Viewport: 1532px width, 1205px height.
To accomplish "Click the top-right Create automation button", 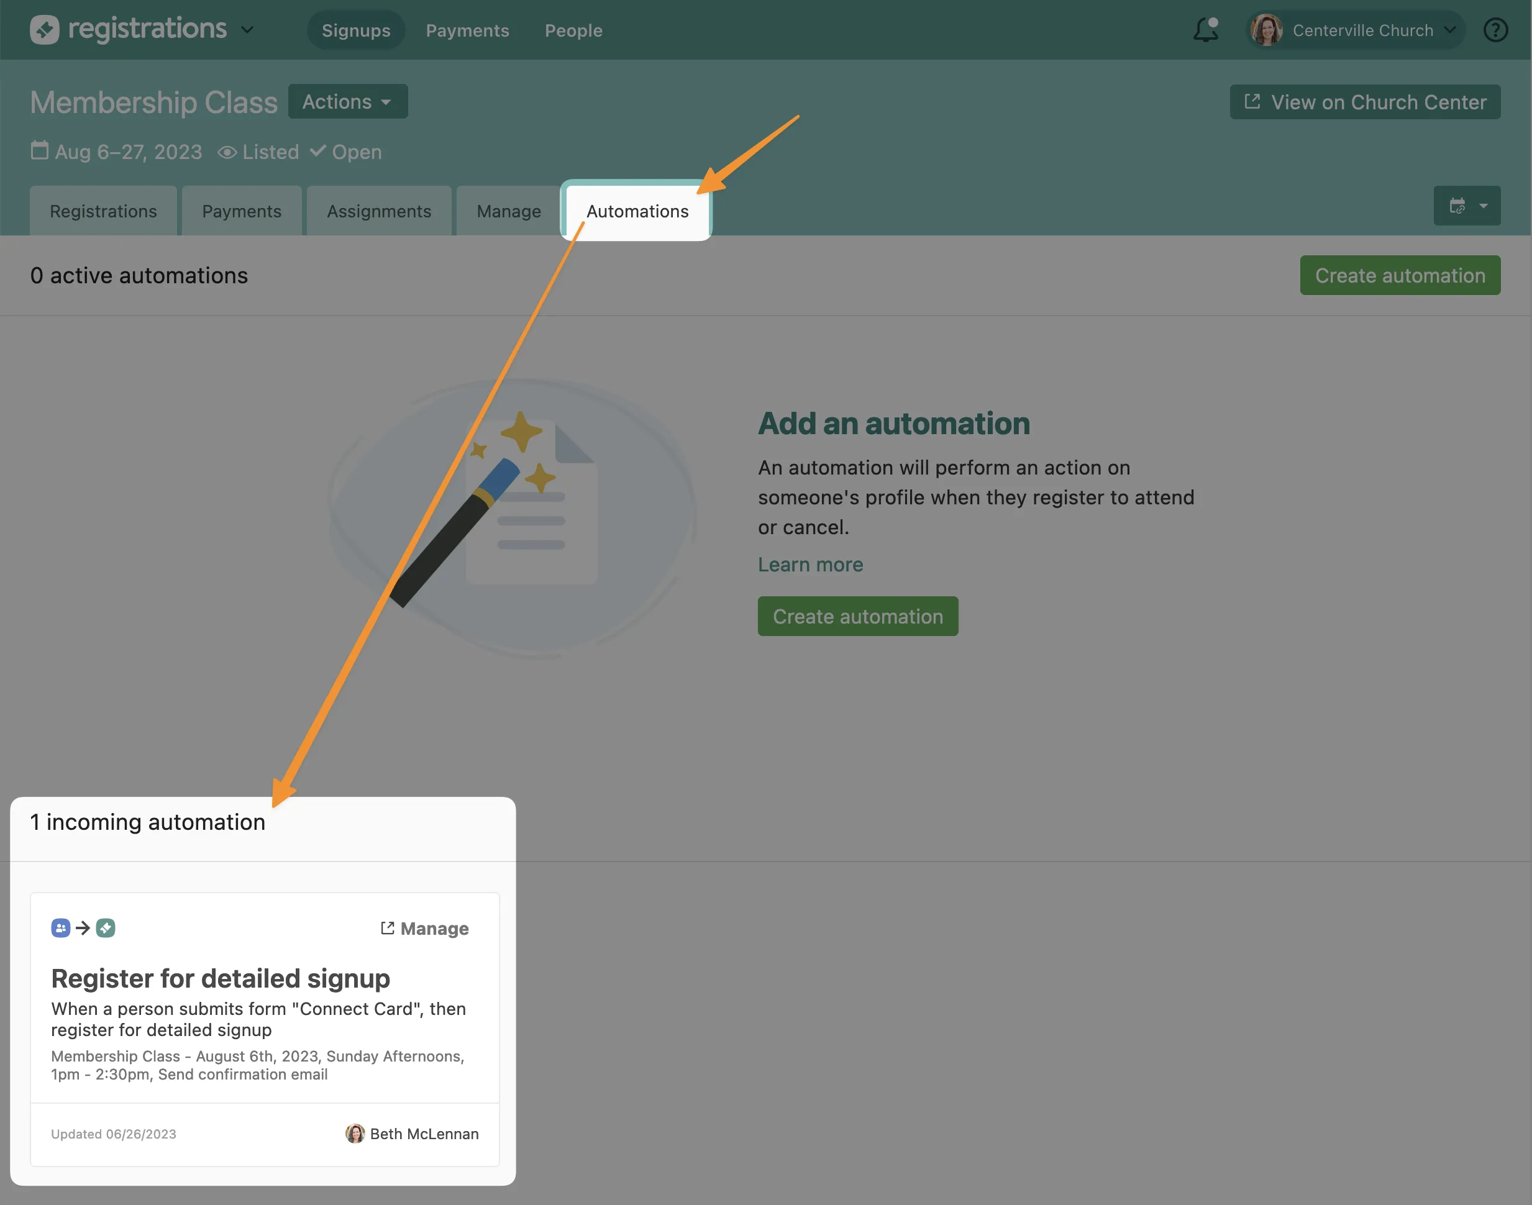I will [x=1399, y=275].
